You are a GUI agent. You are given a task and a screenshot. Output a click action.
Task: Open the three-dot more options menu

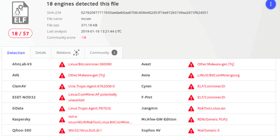(x=271, y=4)
